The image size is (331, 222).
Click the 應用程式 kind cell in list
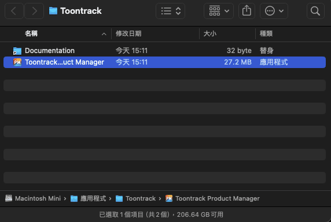274,62
